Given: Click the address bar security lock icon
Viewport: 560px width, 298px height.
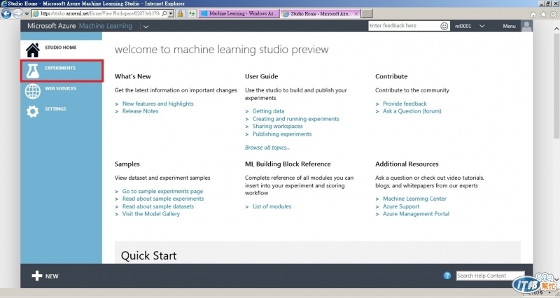Looking at the screenshot, I should (x=181, y=13).
